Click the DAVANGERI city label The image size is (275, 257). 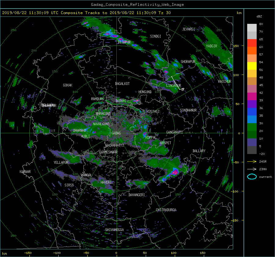137,195
